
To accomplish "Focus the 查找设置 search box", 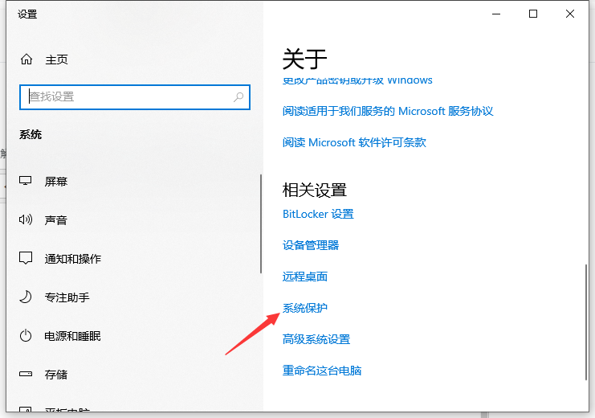I will (128, 96).
